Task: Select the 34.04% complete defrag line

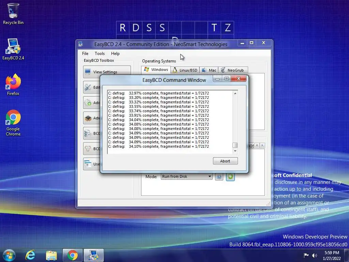Action: pos(158,120)
